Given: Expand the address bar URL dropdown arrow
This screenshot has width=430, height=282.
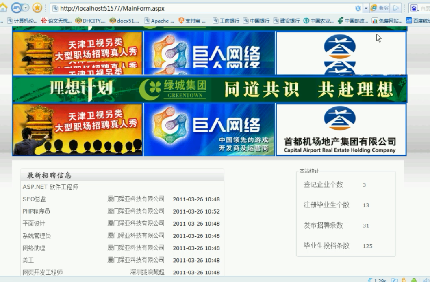Looking at the screenshot, I should [366, 9].
